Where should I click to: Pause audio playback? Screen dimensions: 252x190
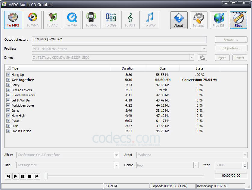pos(23,176)
